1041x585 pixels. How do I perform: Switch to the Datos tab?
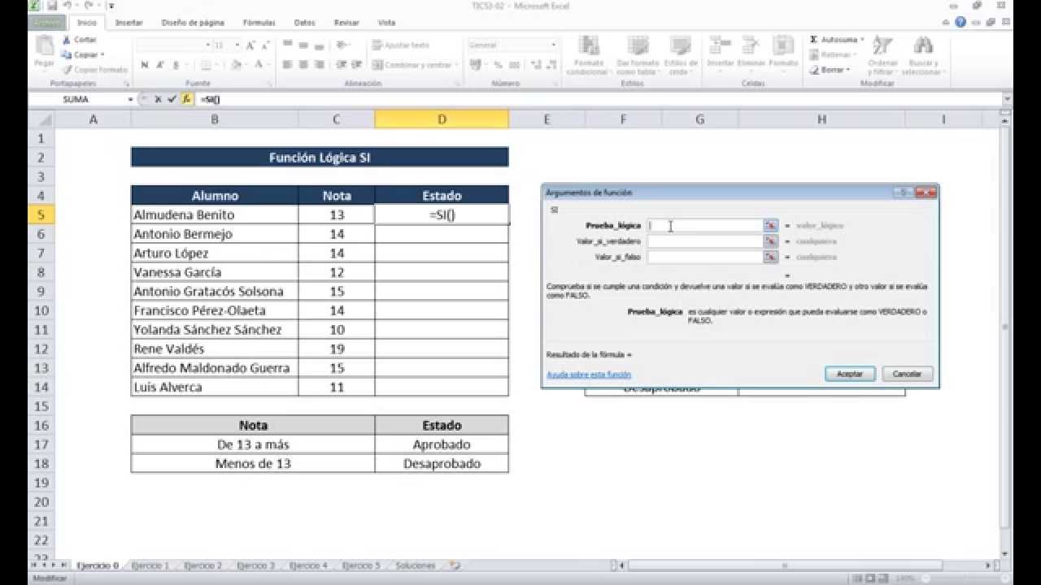click(305, 23)
